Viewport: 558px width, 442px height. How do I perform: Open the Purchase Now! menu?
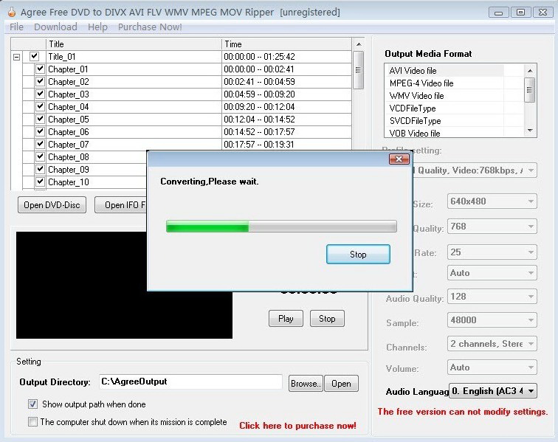click(150, 27)
